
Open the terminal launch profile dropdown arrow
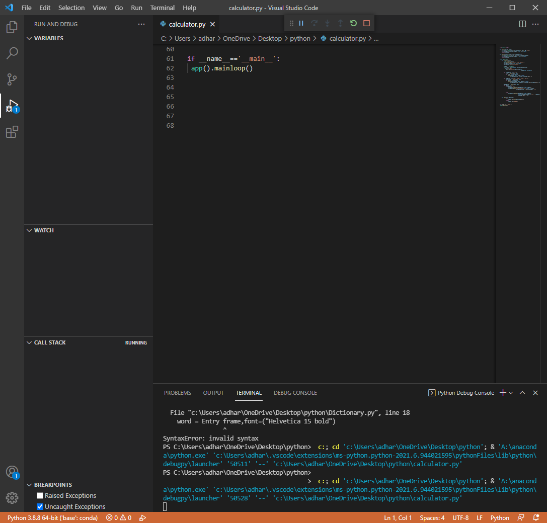click(x=511, y=393)
